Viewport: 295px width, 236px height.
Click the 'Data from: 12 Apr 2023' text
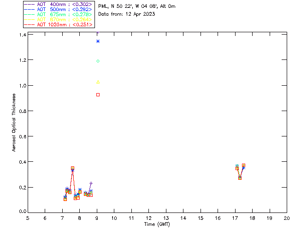[x=127, y=14]
